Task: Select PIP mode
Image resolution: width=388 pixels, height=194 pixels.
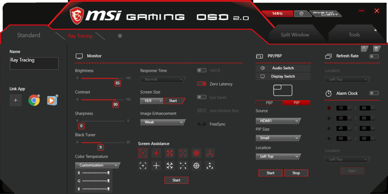Action: coord(296,103)
